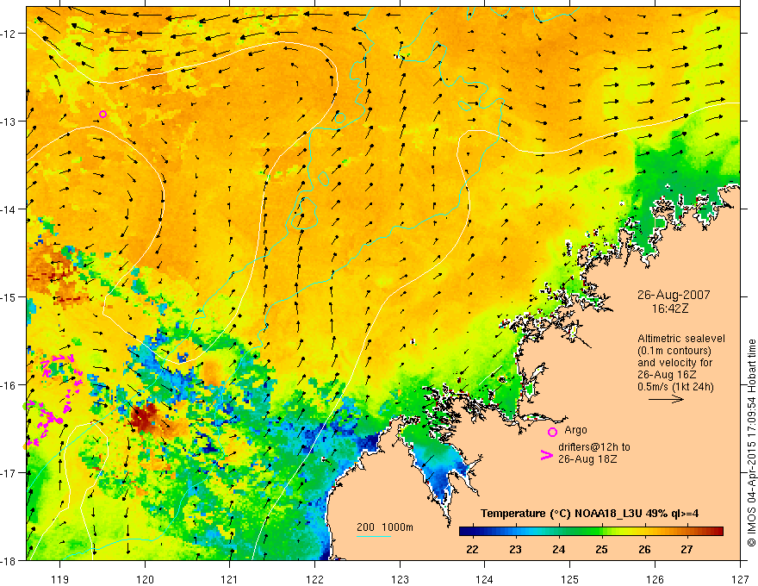Viewport: 758px width, 586px height.
Task: Click the 25 value on temperature scale
Action: click(601, 549)
